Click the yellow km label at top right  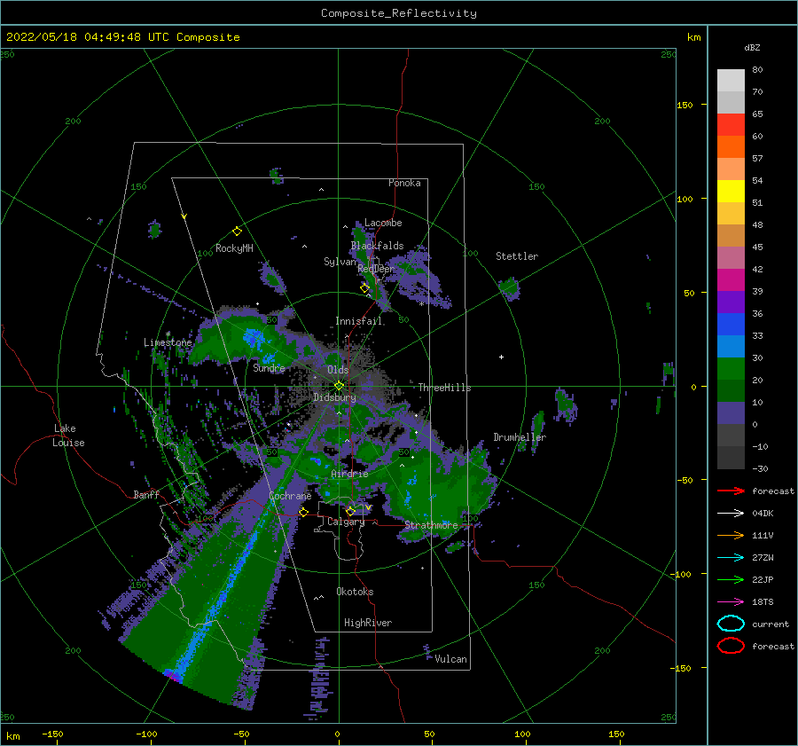(693, 37)
